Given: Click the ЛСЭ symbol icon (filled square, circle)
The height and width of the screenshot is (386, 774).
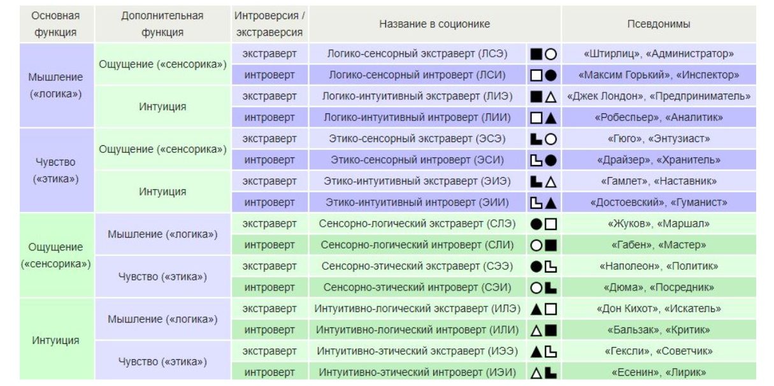Looking at the screenshot, I should (544, 54).
